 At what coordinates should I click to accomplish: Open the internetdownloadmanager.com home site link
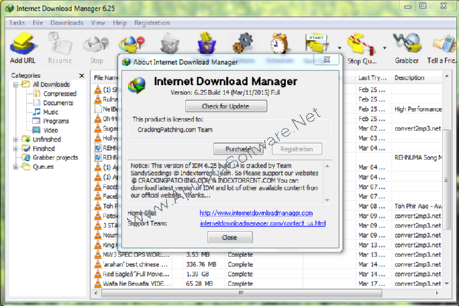click(x=256, y=213)
